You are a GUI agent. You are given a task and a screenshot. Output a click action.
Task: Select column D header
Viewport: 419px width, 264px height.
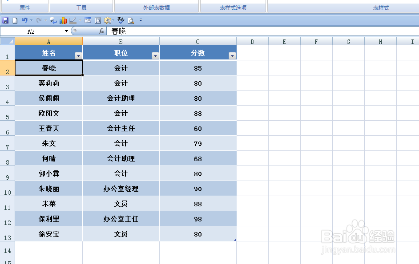point(252,41)
